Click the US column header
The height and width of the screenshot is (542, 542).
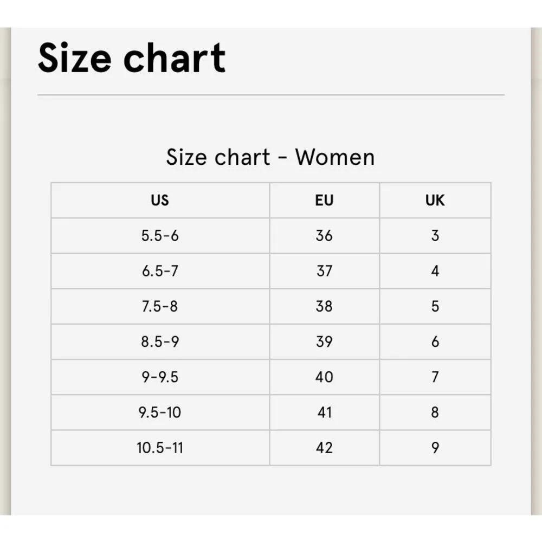pos(160,201)
